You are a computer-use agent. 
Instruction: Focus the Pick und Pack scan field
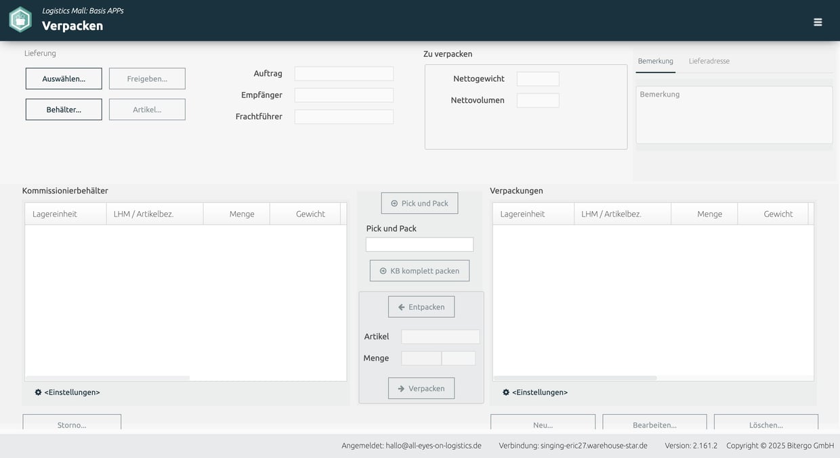click(x=419, y=245)
